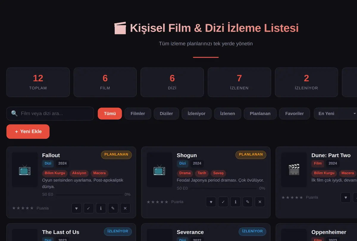Click the Fallout TV poster thumbnail

click(25, 170)
